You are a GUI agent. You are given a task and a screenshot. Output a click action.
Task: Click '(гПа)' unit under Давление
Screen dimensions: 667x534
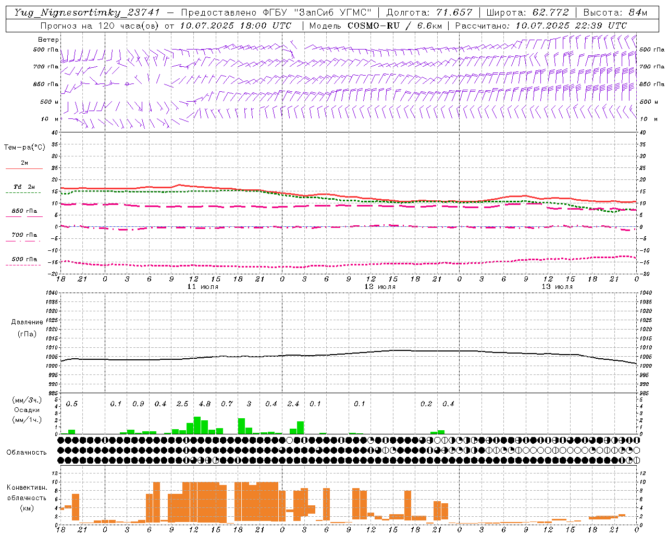click(27, 334)
